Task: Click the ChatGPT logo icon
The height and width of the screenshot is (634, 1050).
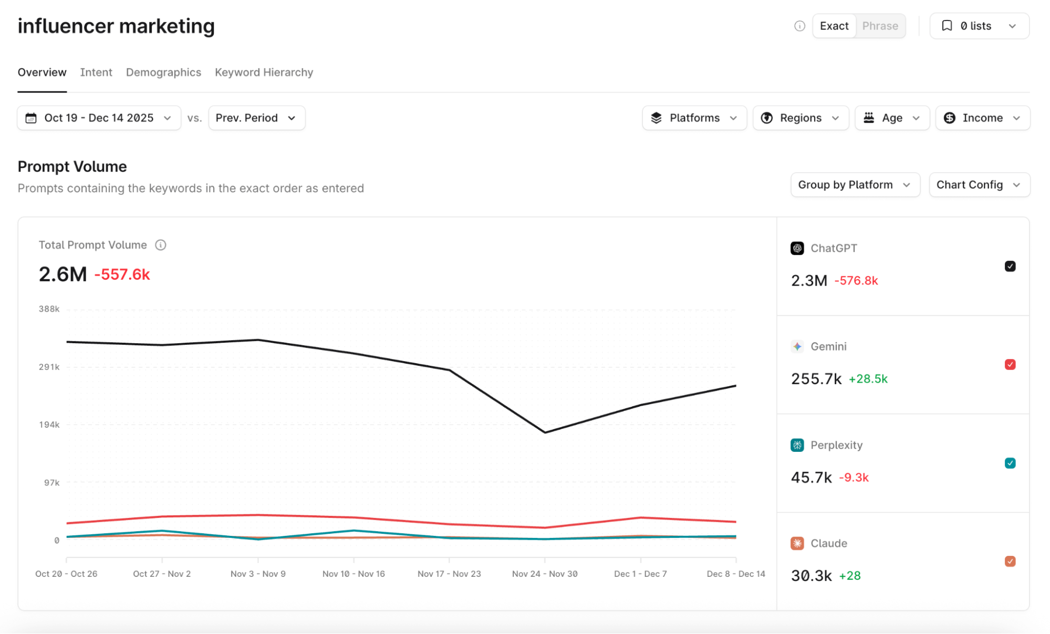Action: click(797, 248)
